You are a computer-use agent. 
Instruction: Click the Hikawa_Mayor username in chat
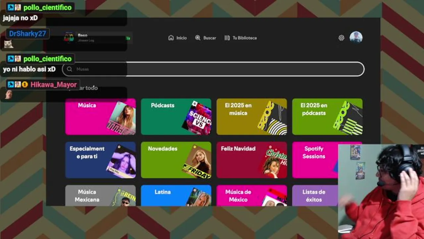(x=53, y=85)
